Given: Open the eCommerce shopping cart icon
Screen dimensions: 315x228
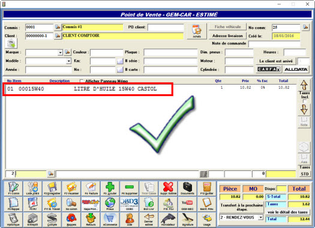Looking at the screenshot, I should click(x=110, y=220).
